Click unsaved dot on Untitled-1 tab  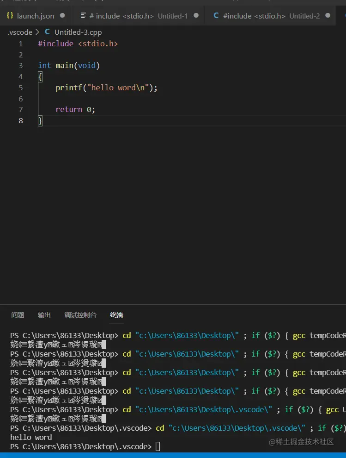click(x=196, y=15)
